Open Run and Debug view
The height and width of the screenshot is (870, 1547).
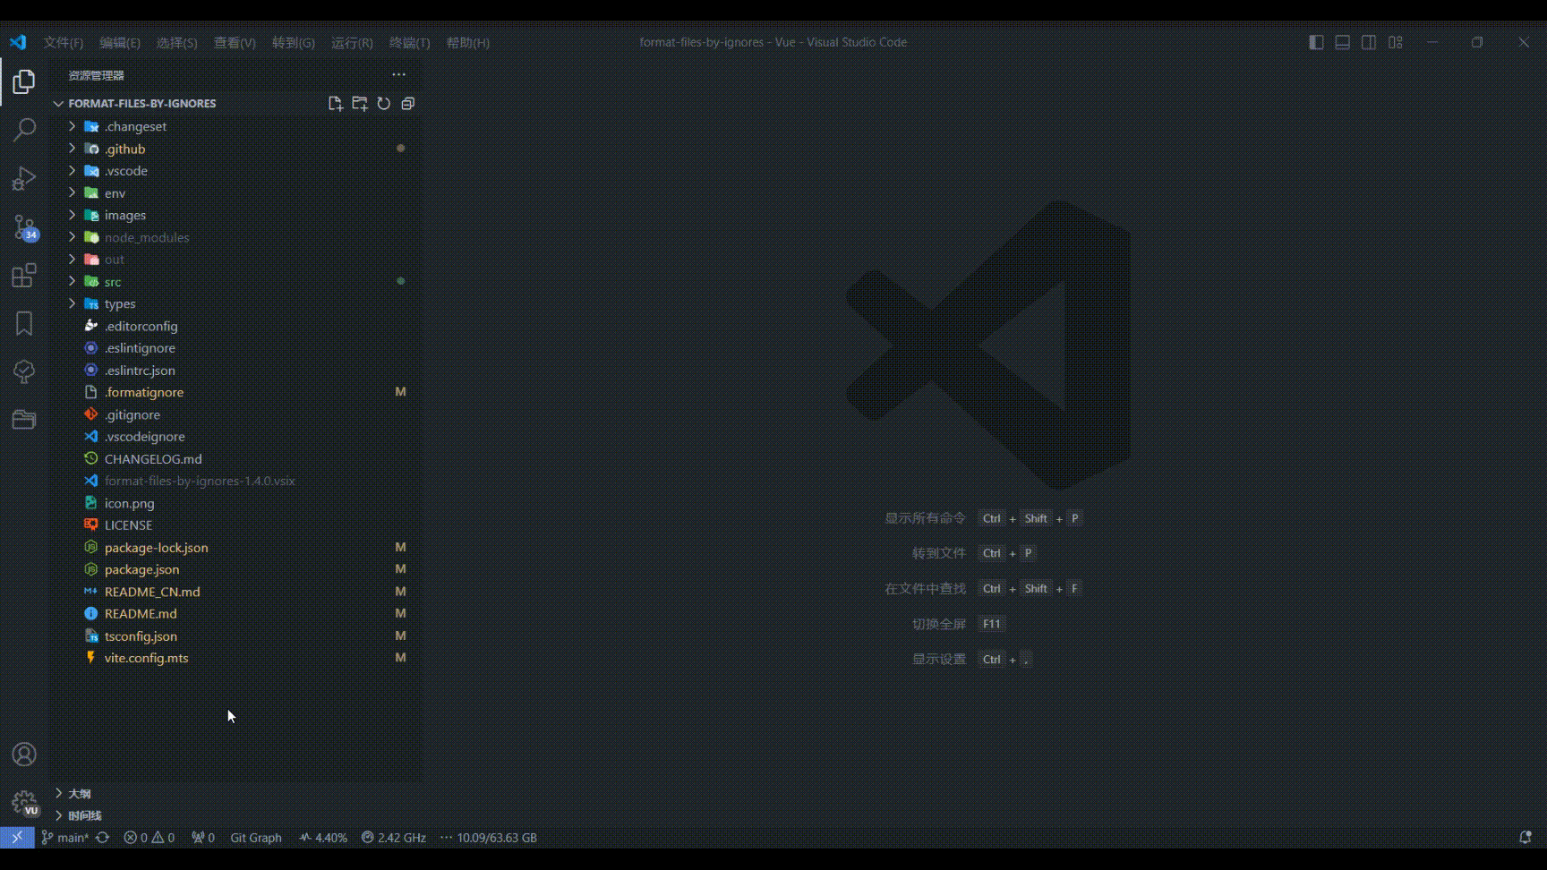(x=24, y=178)
